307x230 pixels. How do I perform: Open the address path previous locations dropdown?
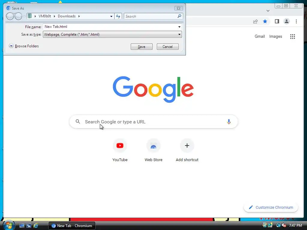111,16
